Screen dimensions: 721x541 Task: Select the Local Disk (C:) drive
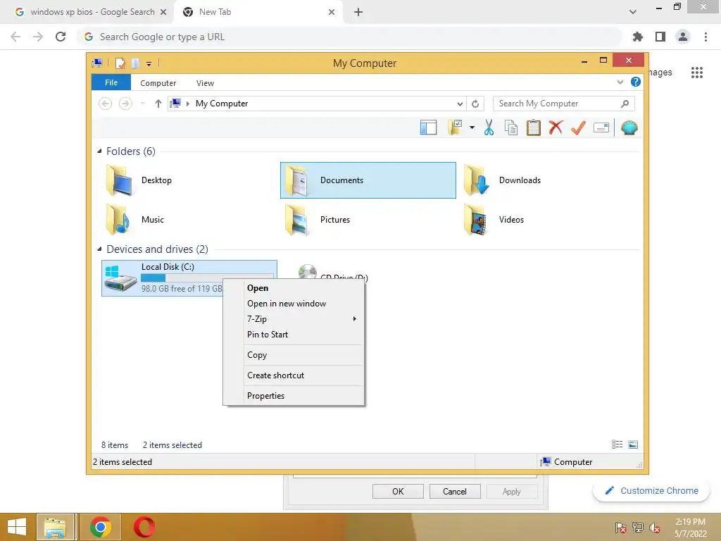coord(189,278)
